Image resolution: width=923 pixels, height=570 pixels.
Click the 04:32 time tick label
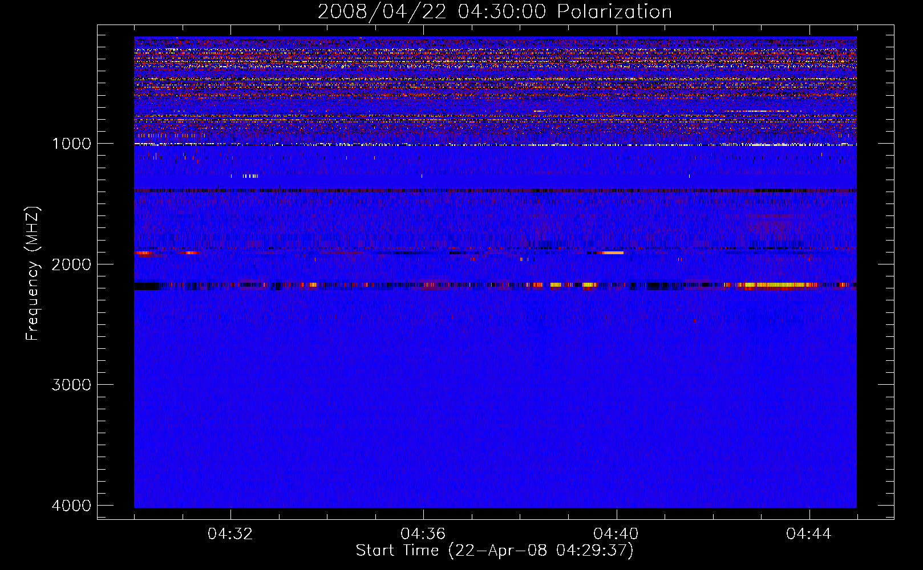[x=230, y=534]
